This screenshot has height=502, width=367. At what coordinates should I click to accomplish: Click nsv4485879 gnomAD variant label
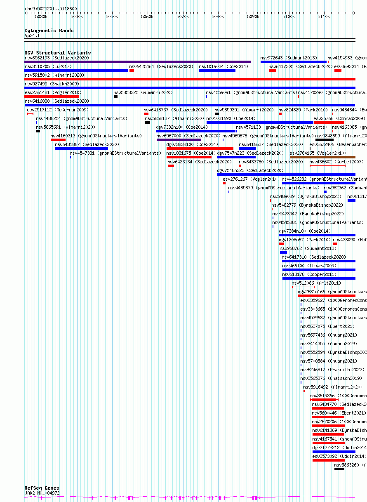pos(274,188)
